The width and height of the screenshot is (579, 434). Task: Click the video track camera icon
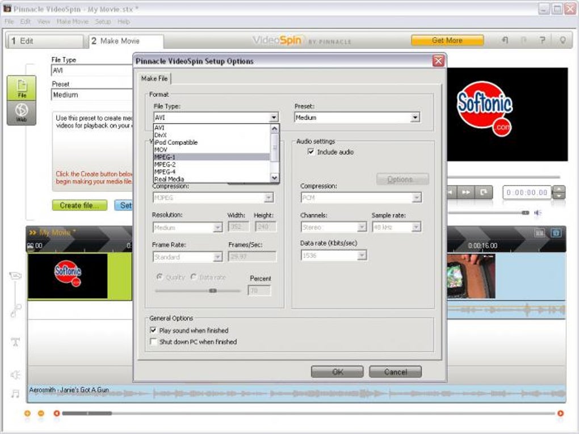pyautogui.click(x=15, y=276)
